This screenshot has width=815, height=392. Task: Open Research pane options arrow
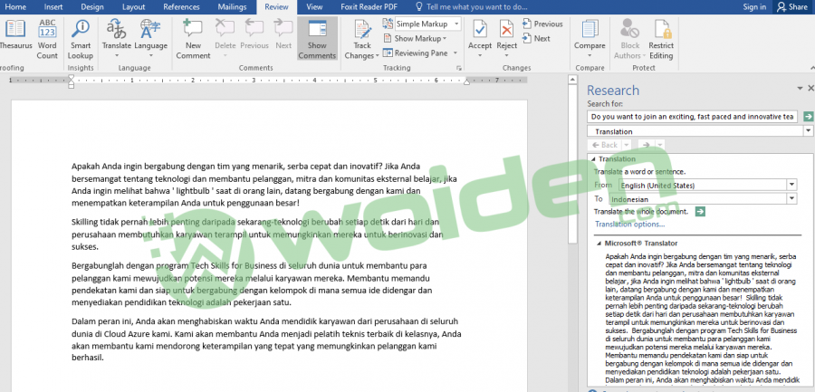point(799,89)
